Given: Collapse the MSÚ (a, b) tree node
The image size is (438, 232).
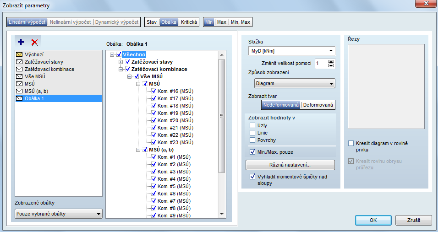Looking at the screenshot, I should [x=138, y=150].
